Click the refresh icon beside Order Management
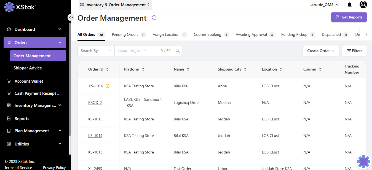Screen dimensions: 372x170 154,18
